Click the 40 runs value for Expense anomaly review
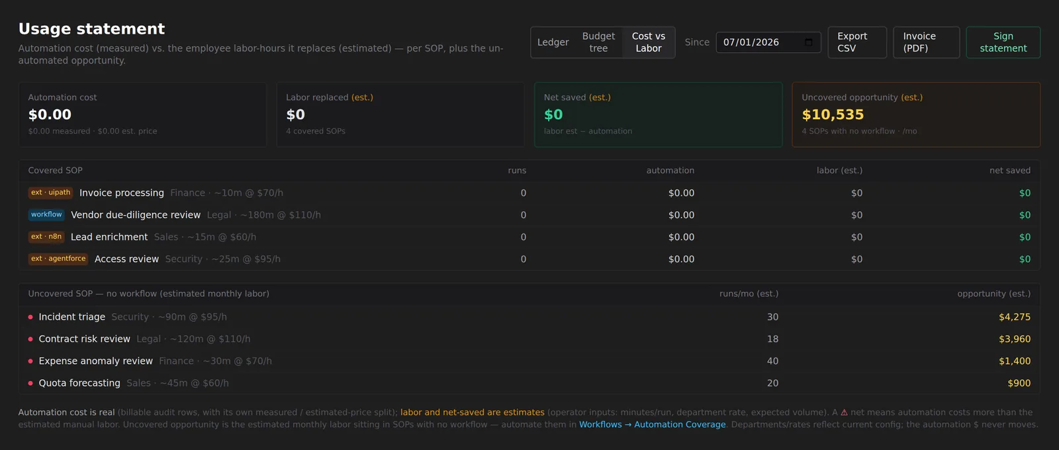 click(x=772, y=361)
